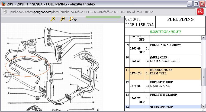The width and height of the screenshot is (206, 112).
Task: Zoom in on the diagram with magnifier plus
Action: pos(53,19)
